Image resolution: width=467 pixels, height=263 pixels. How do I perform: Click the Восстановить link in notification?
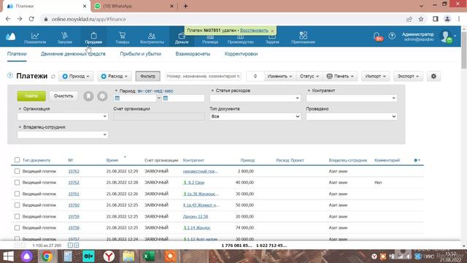(254, 31)
